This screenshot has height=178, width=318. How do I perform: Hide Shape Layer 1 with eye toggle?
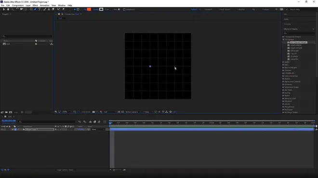2,130
